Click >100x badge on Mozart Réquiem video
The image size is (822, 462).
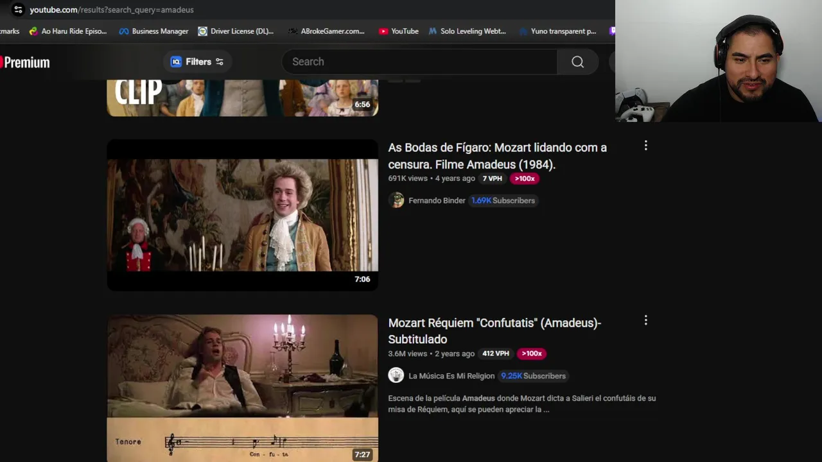pyautogui.click(x=532, y=354)
